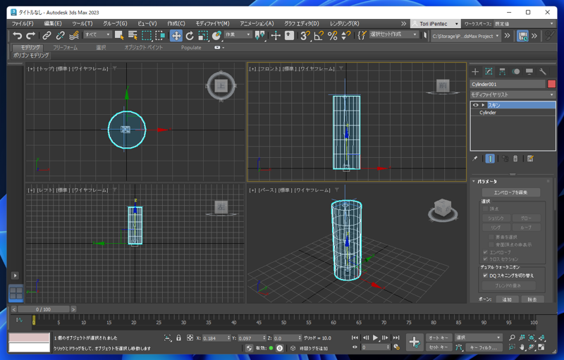Open the レンダリング(R) menu

(345, 23)
